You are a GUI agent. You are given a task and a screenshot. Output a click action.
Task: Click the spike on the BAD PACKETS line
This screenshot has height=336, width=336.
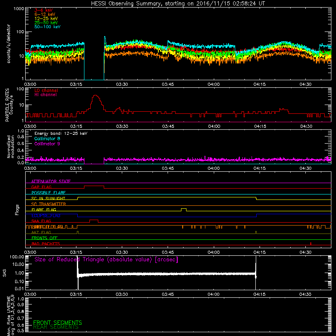coord(311,244)
